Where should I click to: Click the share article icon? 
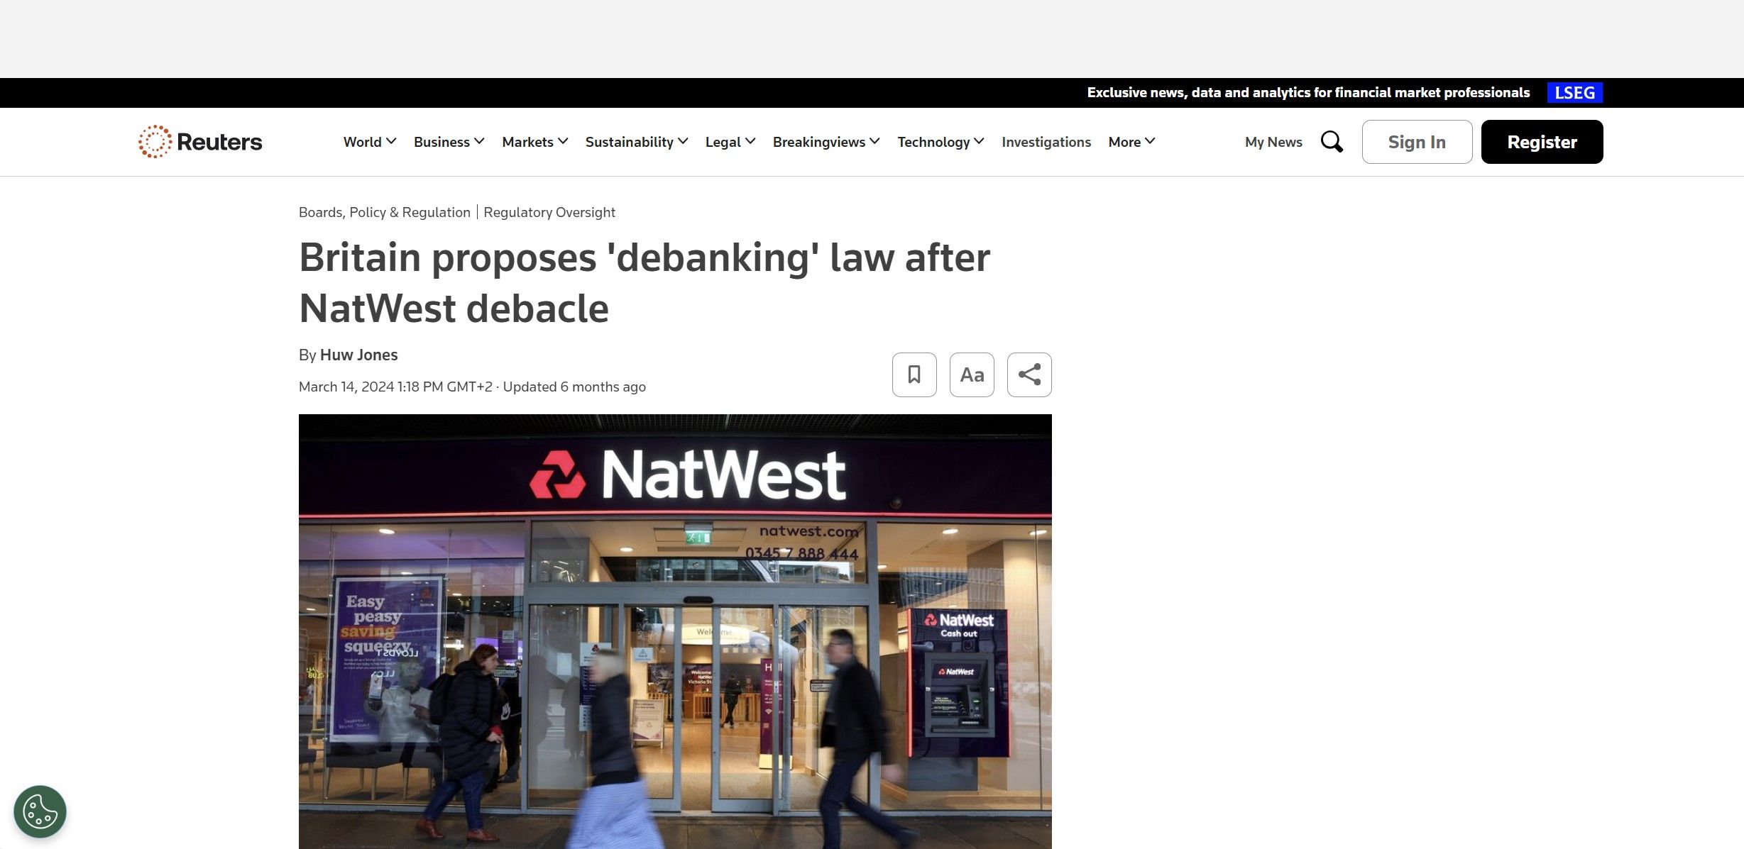click(1029, 374)
